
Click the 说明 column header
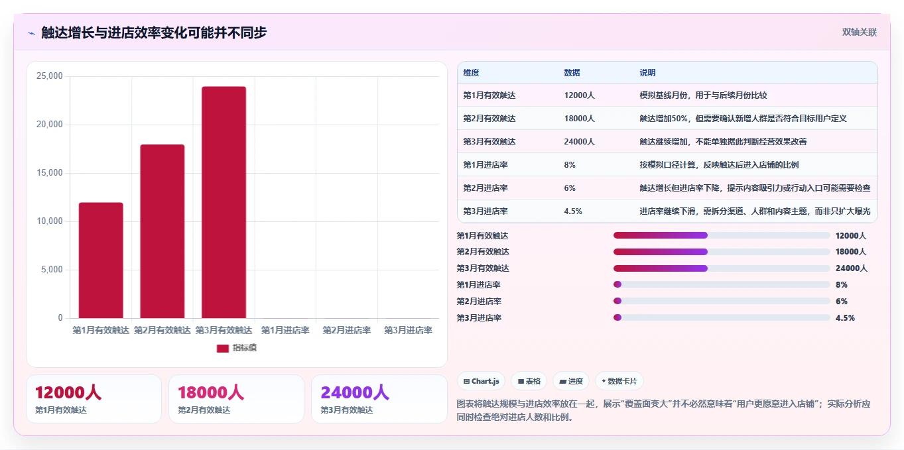647,72
